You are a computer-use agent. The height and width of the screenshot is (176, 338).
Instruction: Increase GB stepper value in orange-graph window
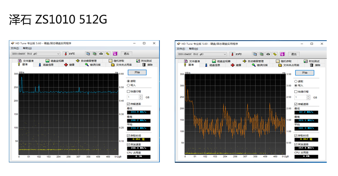click(x=308, y=96)
